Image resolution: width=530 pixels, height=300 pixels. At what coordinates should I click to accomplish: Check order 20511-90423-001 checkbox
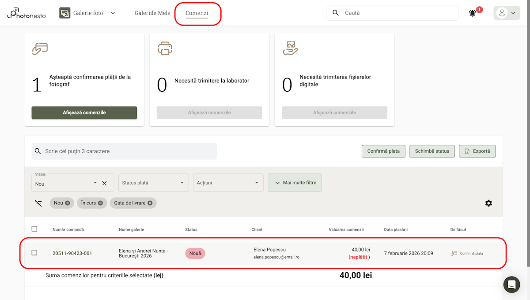tap(34, 253)
